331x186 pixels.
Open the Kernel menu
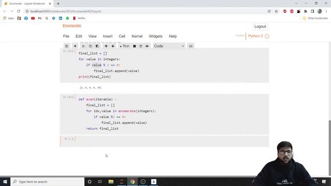137,36
